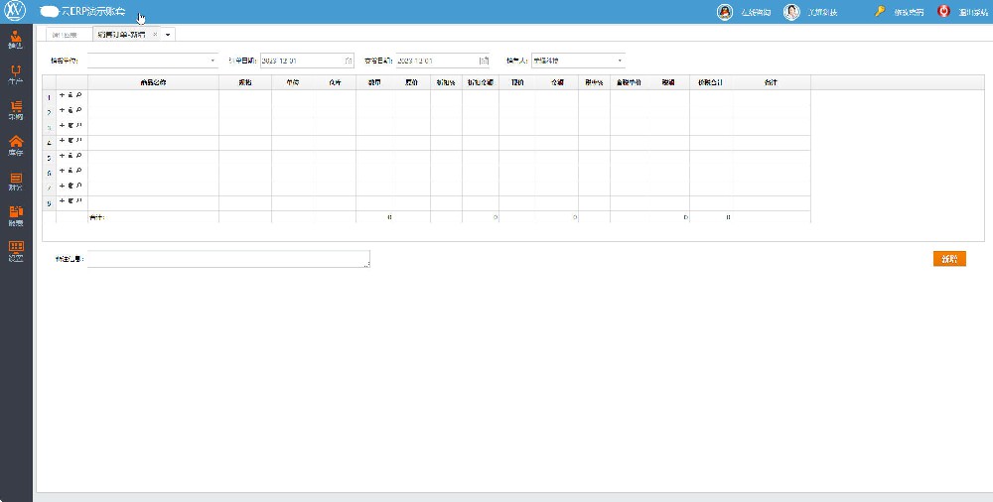The width and height of the screenshot is (993, 502).
Task: Open the Settings module in the sidebar
Action: [x=16, y=251]
